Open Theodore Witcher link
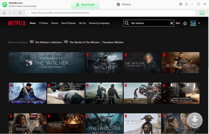 point(113,42)
